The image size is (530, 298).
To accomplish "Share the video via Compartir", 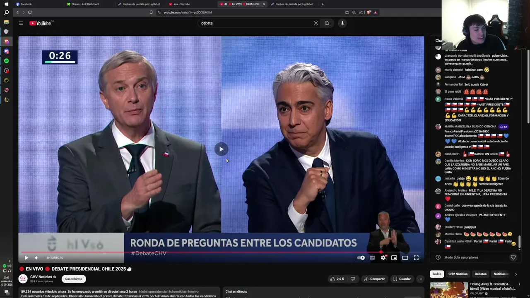I will (x=374, y=279).
